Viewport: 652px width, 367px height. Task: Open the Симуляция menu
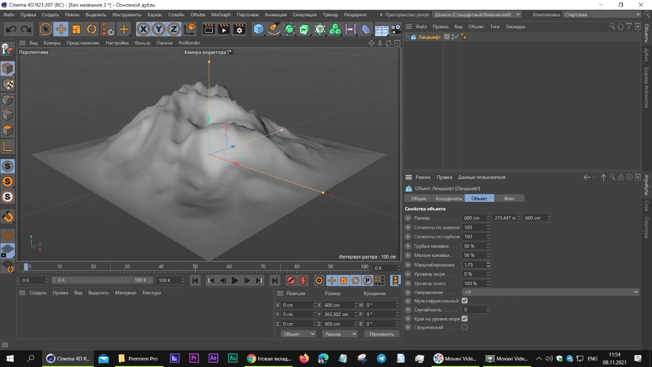[x=305, y=15]
